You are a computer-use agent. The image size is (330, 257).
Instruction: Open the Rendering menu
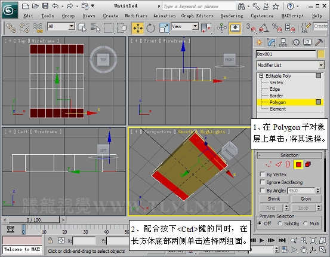coord(232,16)
